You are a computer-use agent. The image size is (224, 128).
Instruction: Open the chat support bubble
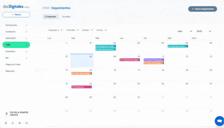click(x=220, y=121)
